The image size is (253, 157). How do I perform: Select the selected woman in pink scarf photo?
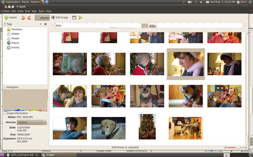186,64
